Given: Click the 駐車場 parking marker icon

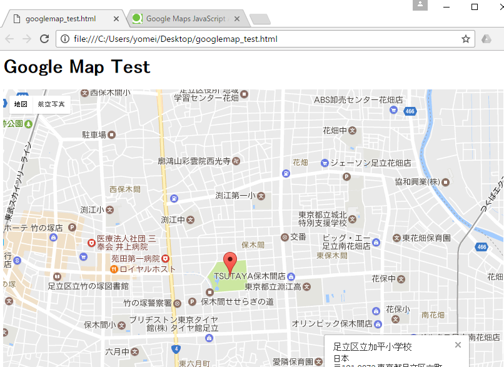Looking at the screenshot, I should pyautogui.click(x=111, y=134).
